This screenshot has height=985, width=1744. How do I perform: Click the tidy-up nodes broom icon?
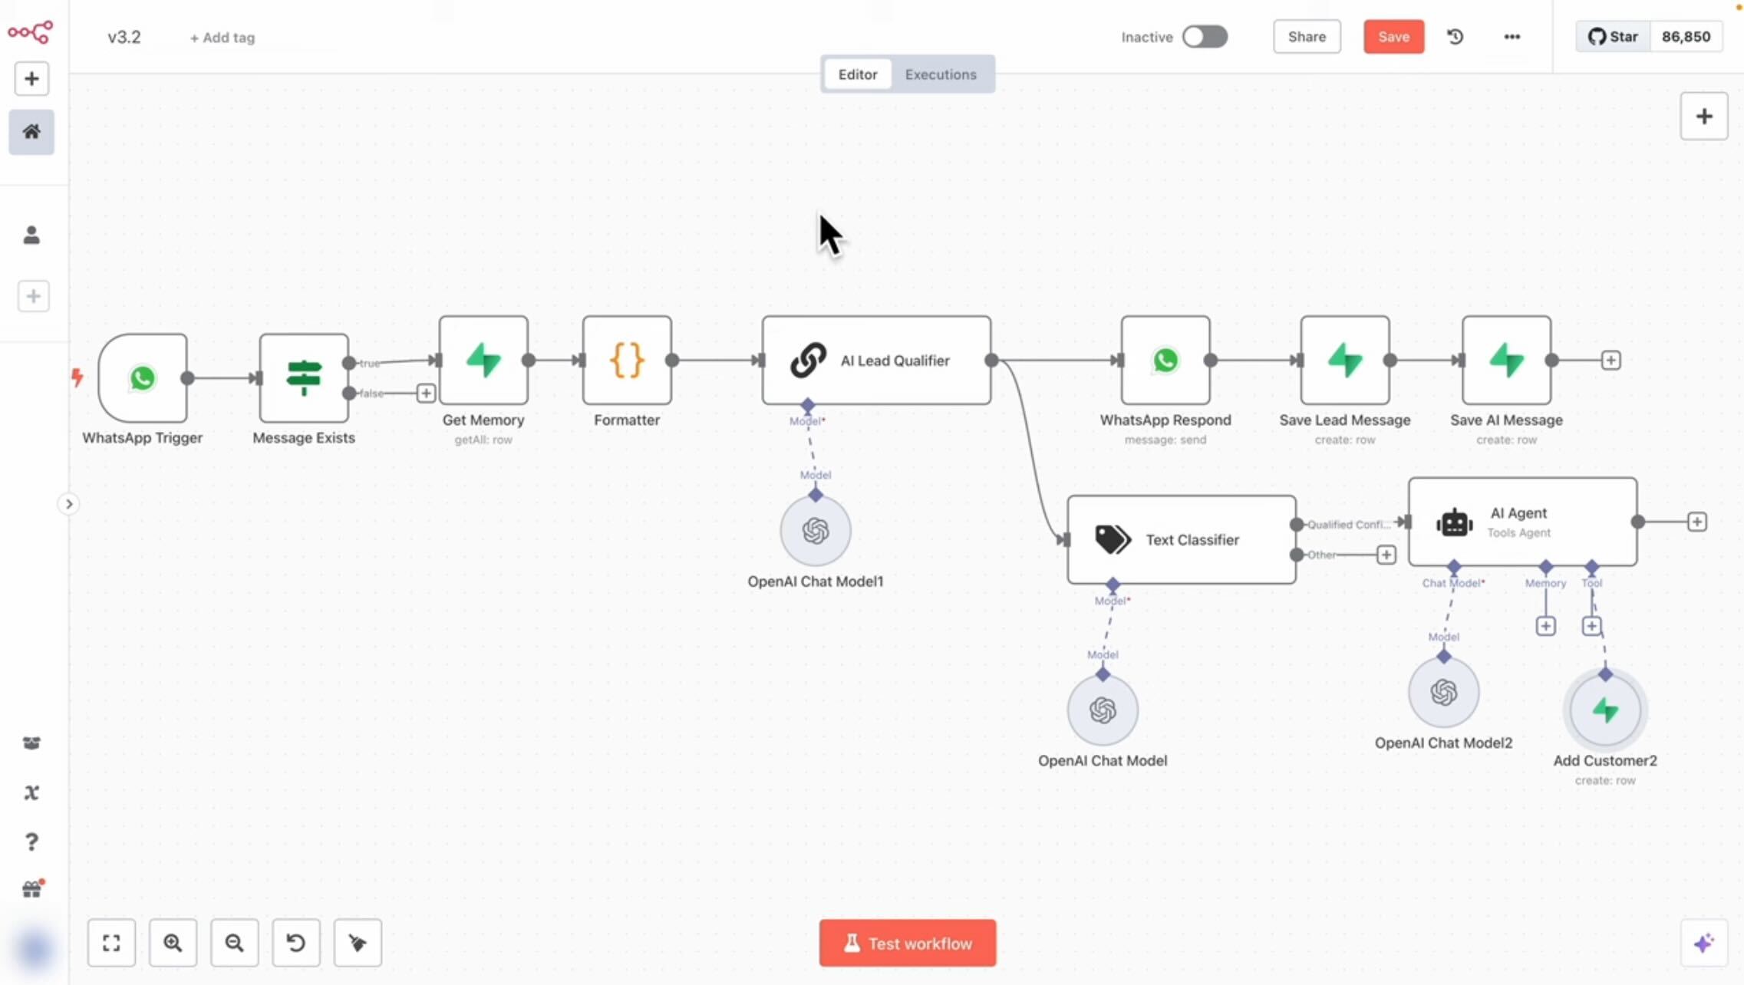358,943
